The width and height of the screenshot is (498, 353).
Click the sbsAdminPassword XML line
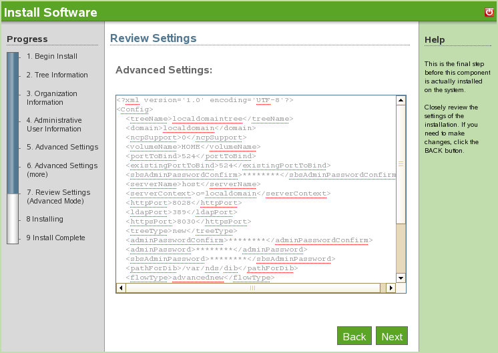[230, 259]
